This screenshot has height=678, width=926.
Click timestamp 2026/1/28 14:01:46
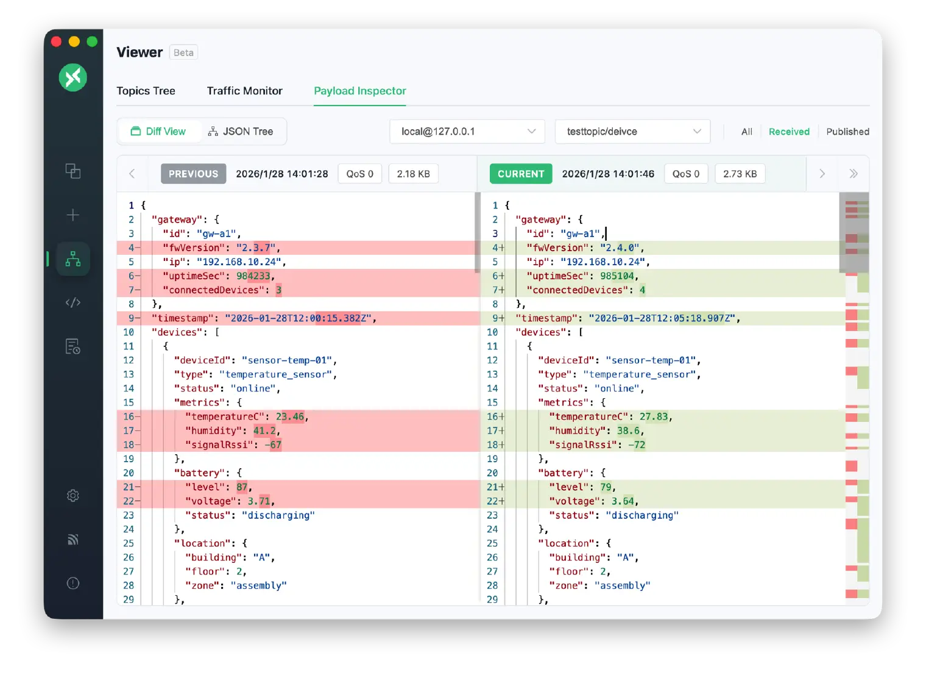coord(608,174)
